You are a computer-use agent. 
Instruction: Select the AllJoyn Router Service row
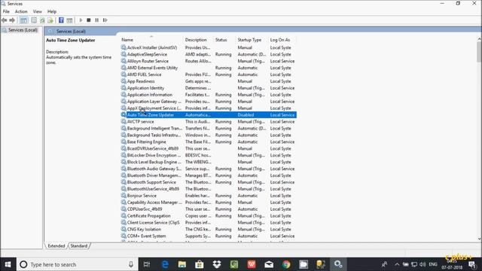(209, 61)
